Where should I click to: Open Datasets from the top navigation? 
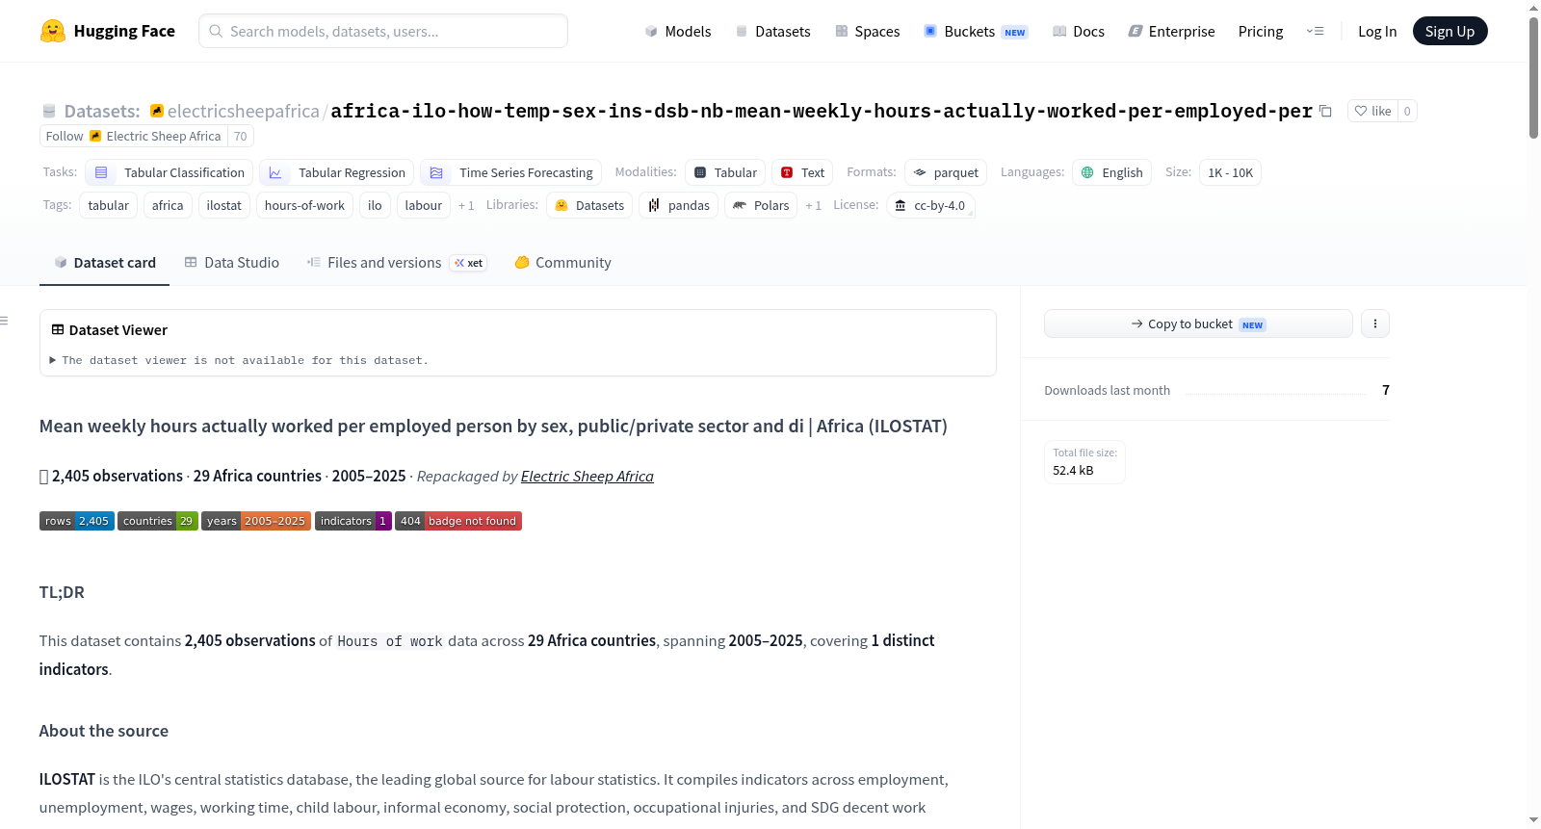[x=772, y=31]
